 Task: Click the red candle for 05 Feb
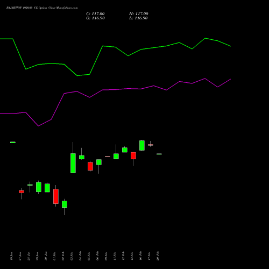tap(90, 166)
